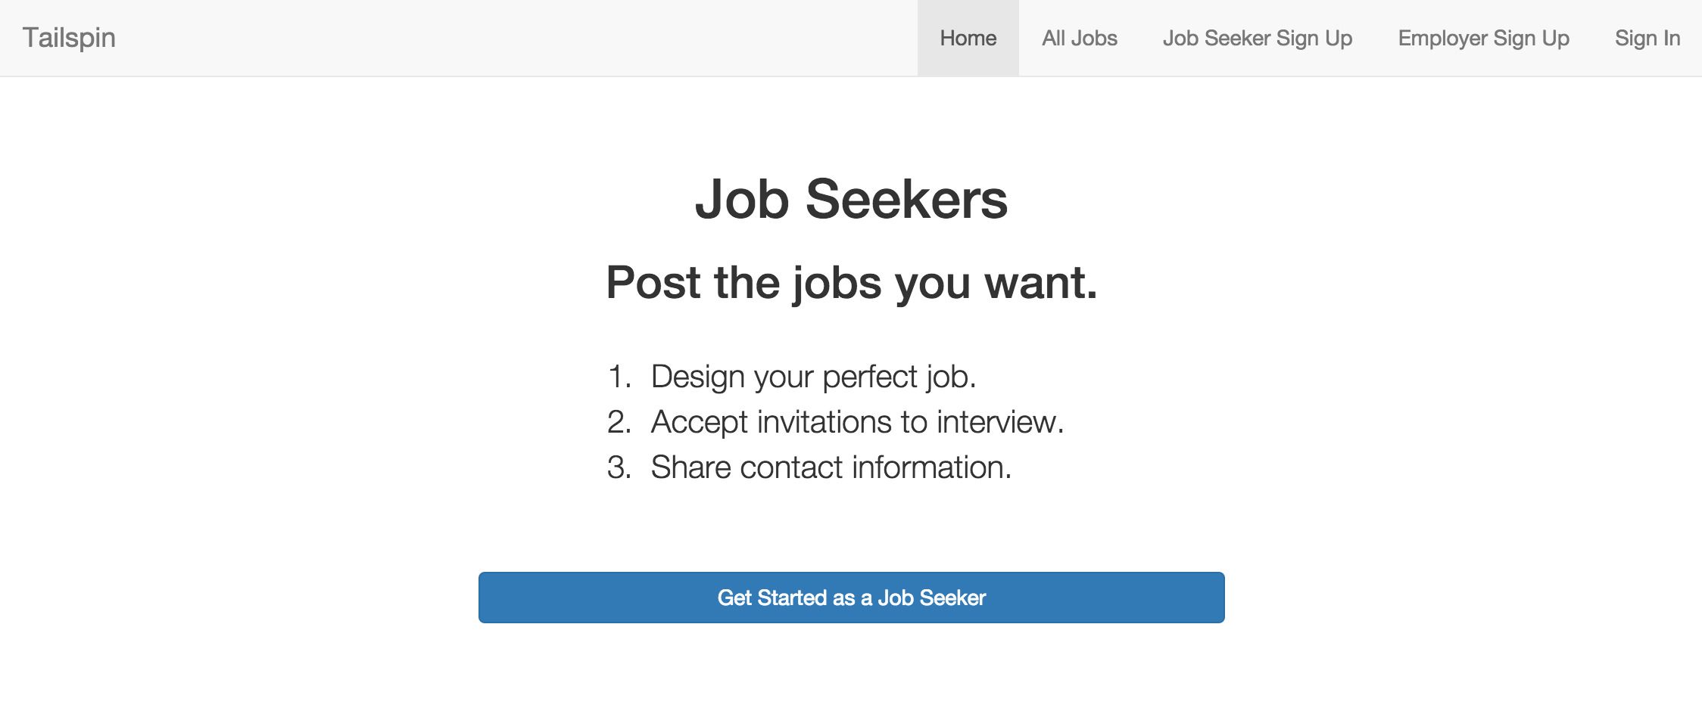Click the word 'want' in the subheading

[1036, 283]
